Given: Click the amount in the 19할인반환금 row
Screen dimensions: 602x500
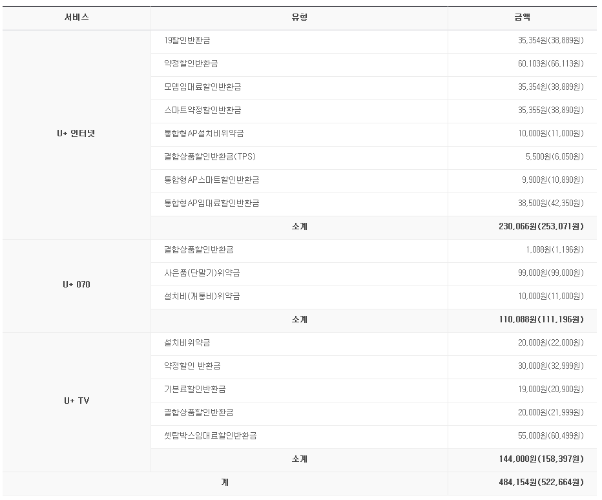Looking at the screenshot, I should (x=550, y=41).
